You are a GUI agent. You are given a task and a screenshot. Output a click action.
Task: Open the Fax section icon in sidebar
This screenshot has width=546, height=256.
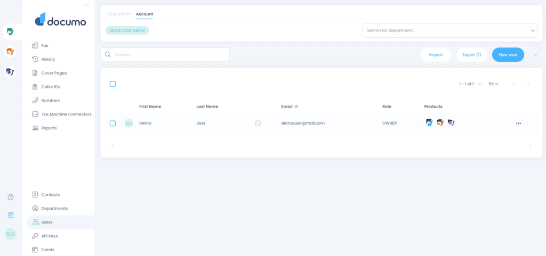[35, 45]
